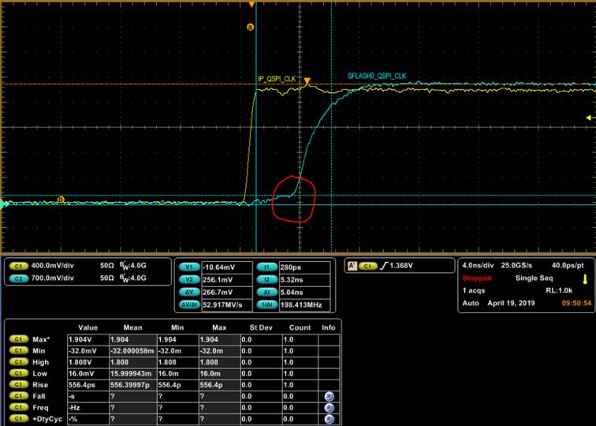Click the C1 badge in the Freq row

point(19,407)
